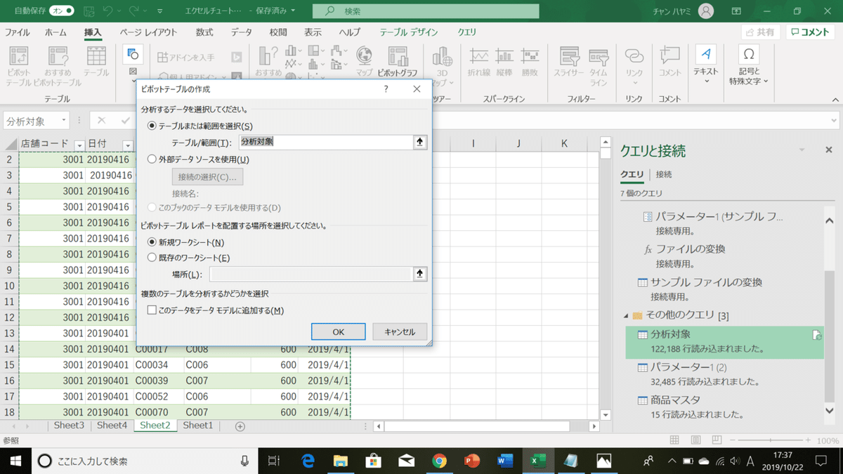The width and height of the screenshot is (843, 474).
Task: Open Word from the Windows taskbar
Action: click(x=505, y=461)
